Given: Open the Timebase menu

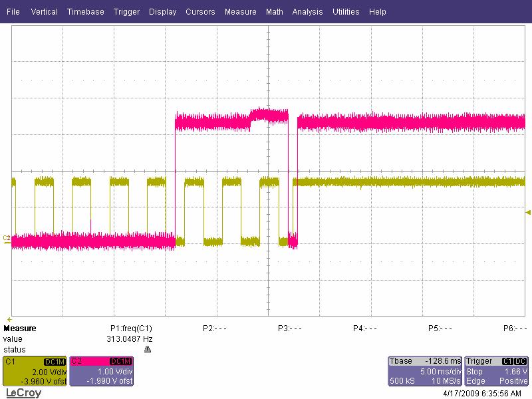Looking at the screenshot, I should coord(86,11).
